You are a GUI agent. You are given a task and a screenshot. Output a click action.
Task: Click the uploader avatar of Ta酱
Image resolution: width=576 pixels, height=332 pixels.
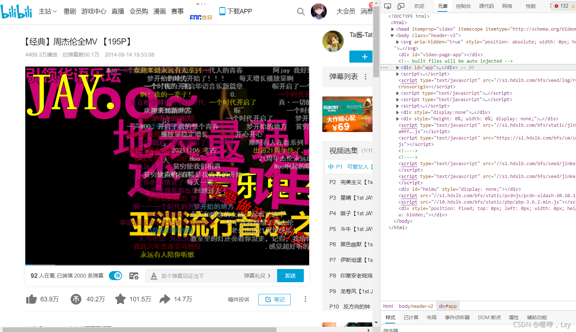(333, 41)
